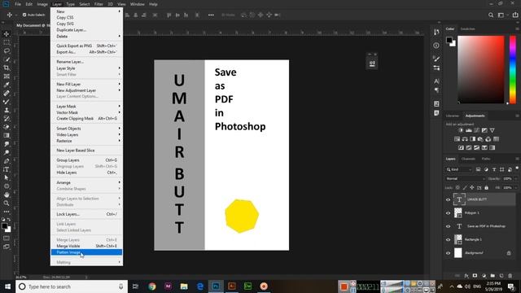This screenshot has width=521, height=293.
Task: Click the share icon at top right
Action: click(515, 15)
